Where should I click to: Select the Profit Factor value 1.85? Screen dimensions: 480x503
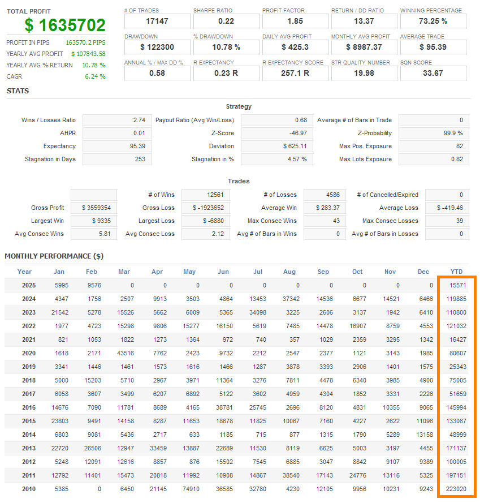click(295, 21)
